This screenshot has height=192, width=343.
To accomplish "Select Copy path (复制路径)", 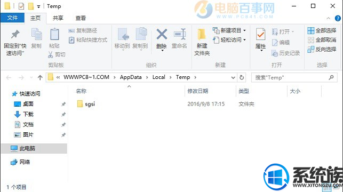I will click(83, 30).
